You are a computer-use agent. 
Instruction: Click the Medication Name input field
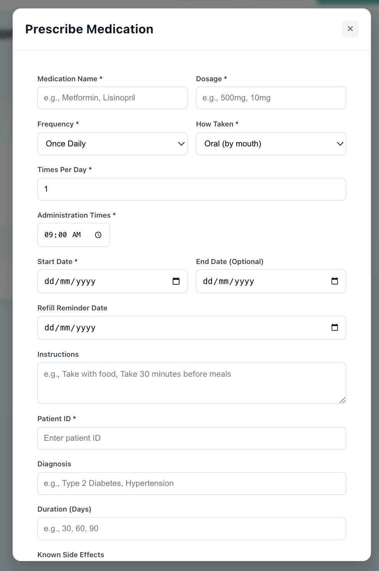112,98
